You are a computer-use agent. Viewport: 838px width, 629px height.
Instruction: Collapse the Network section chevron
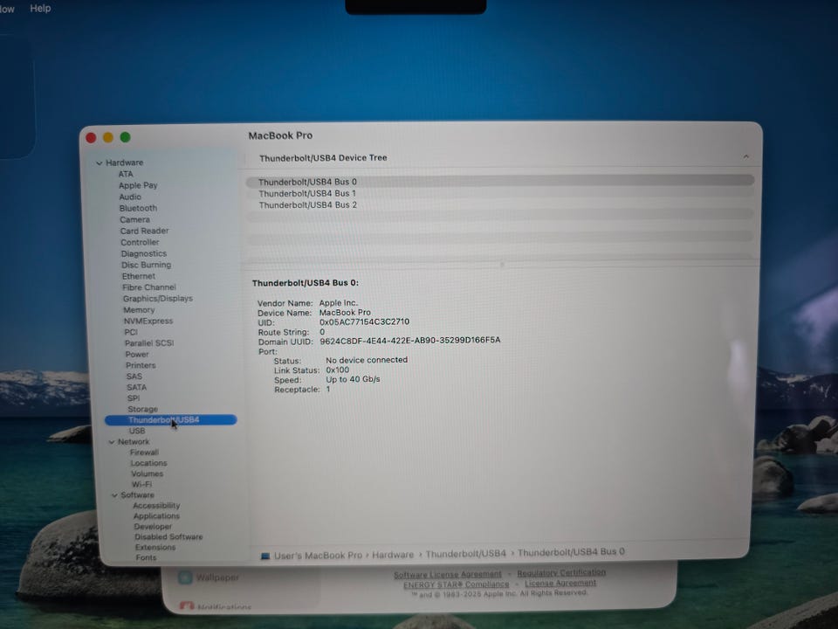112,442
